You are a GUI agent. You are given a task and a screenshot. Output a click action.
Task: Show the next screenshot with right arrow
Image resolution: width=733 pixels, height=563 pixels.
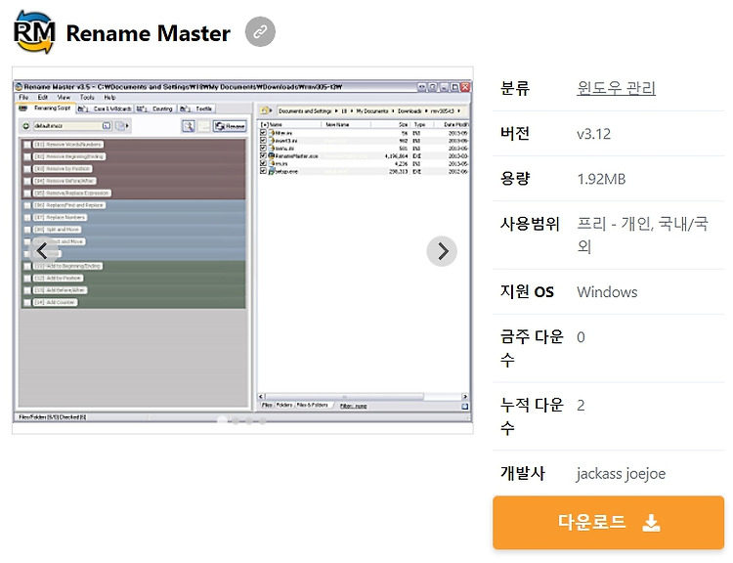(x=442, y=251)
